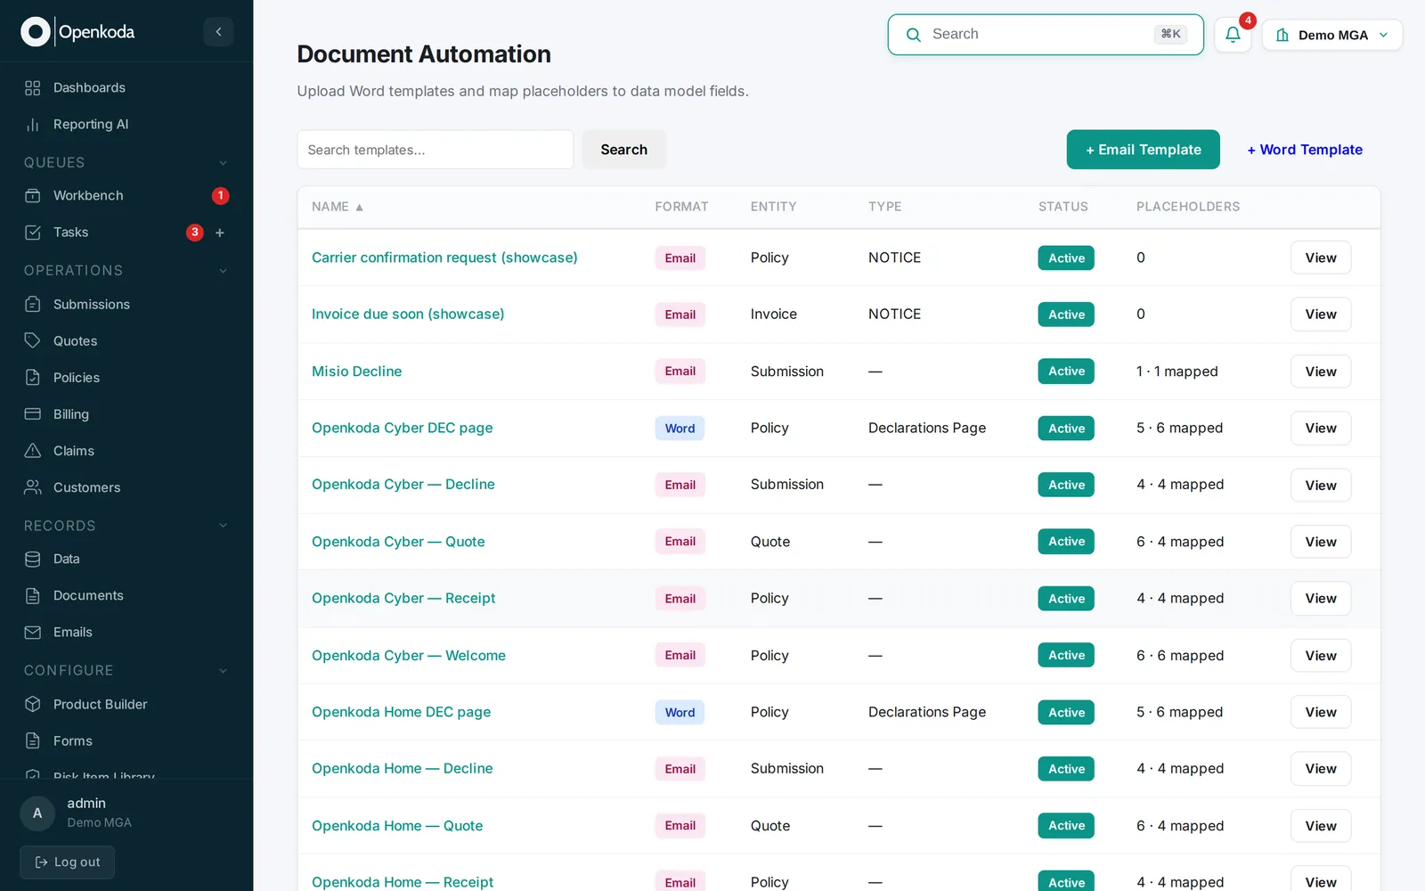Click the Documents file icon
Screen dimensions: 1425x891
point(33,595)
